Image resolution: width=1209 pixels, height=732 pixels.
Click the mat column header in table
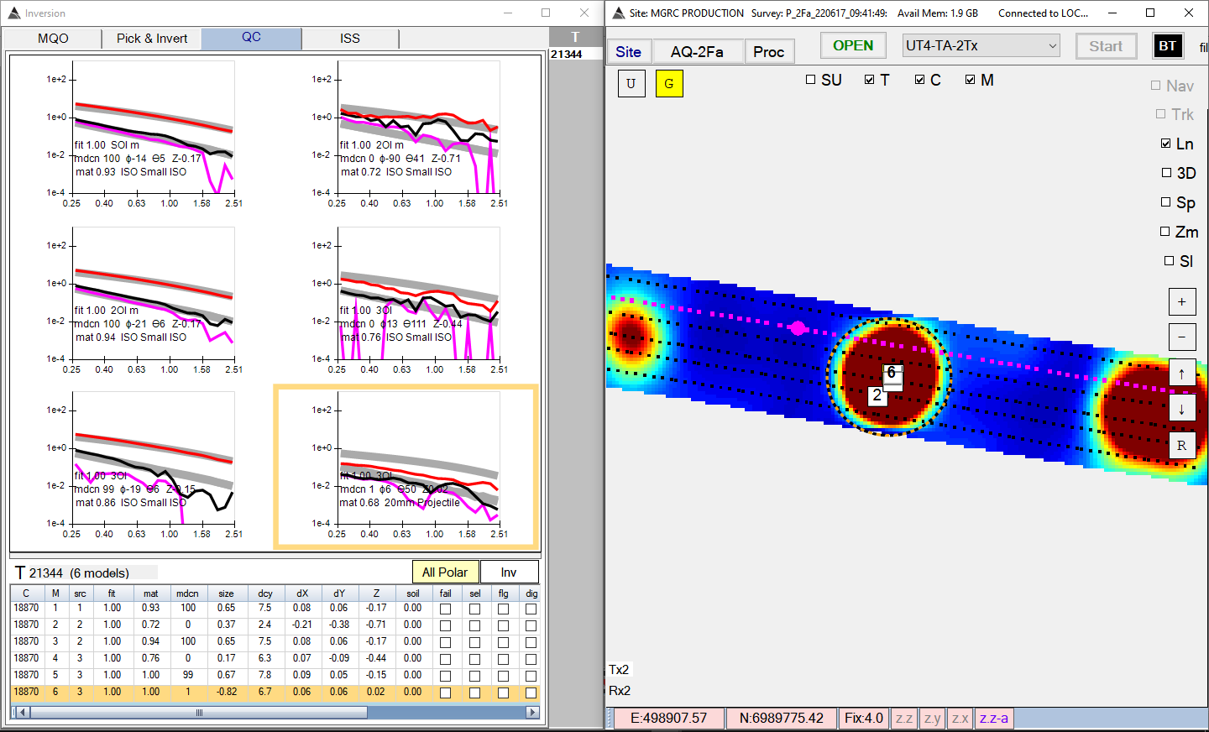pyautogui.click(x=150, y=593)
